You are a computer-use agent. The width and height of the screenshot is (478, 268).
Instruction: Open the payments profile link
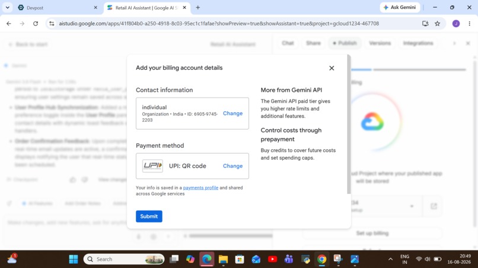point(200,188)
